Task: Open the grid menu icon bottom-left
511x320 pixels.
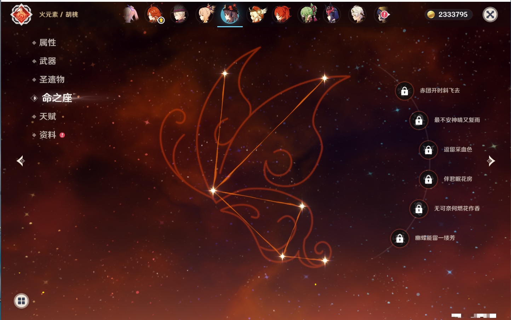Action: (21, 301)
